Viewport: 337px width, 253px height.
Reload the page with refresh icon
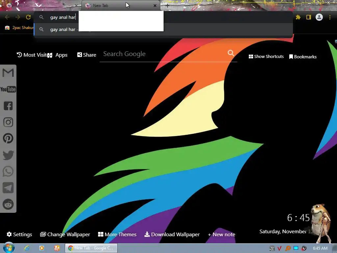(x=28, y=17)
